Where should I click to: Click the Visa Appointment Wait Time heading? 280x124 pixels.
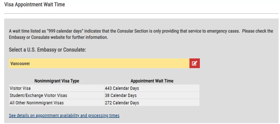[34, 5]
